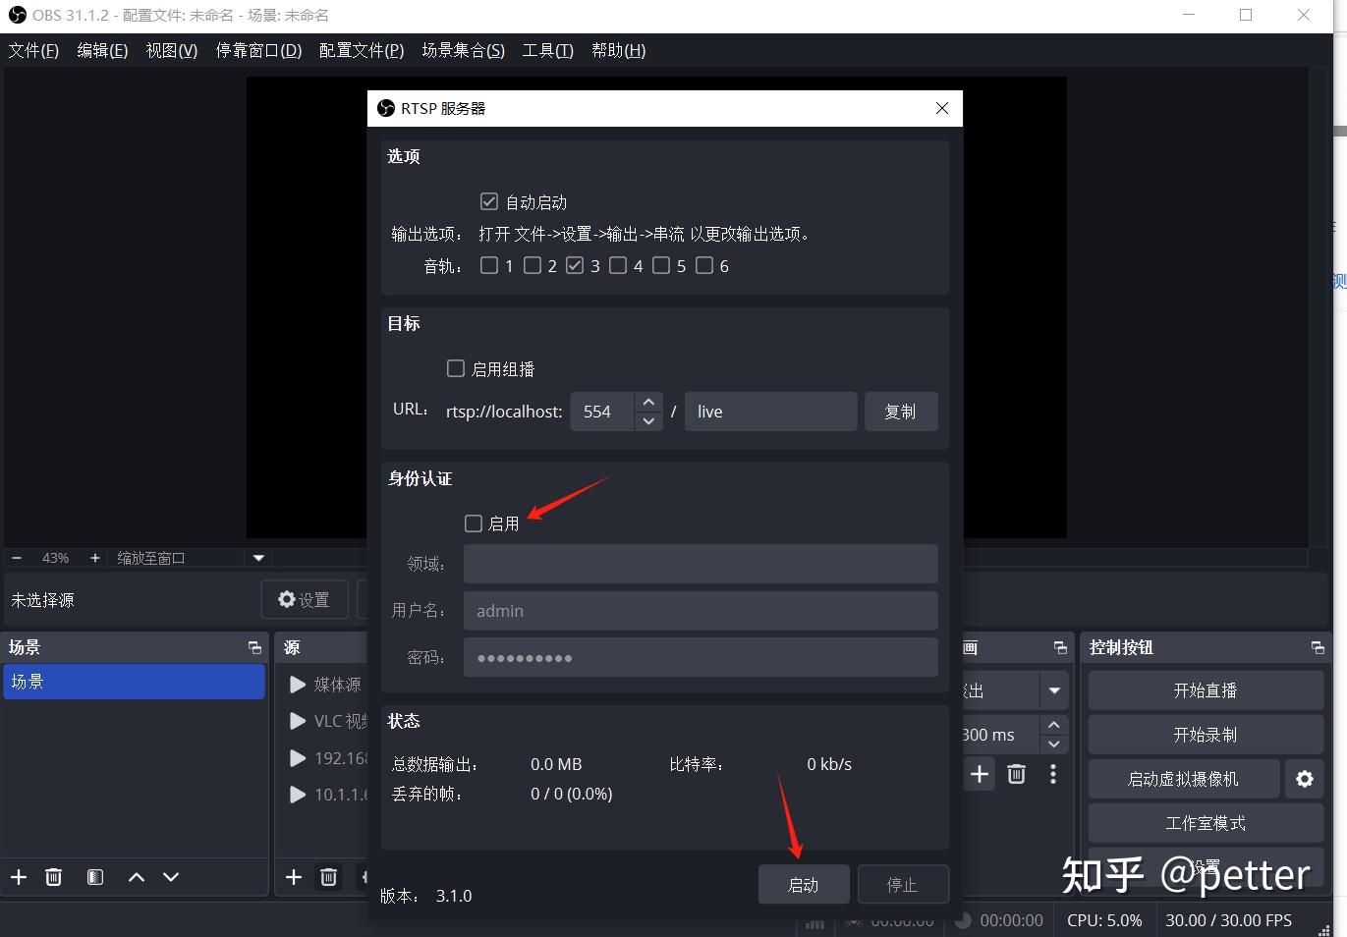
Task: Open virtual camera settings gear
Action: point(1304,778)
